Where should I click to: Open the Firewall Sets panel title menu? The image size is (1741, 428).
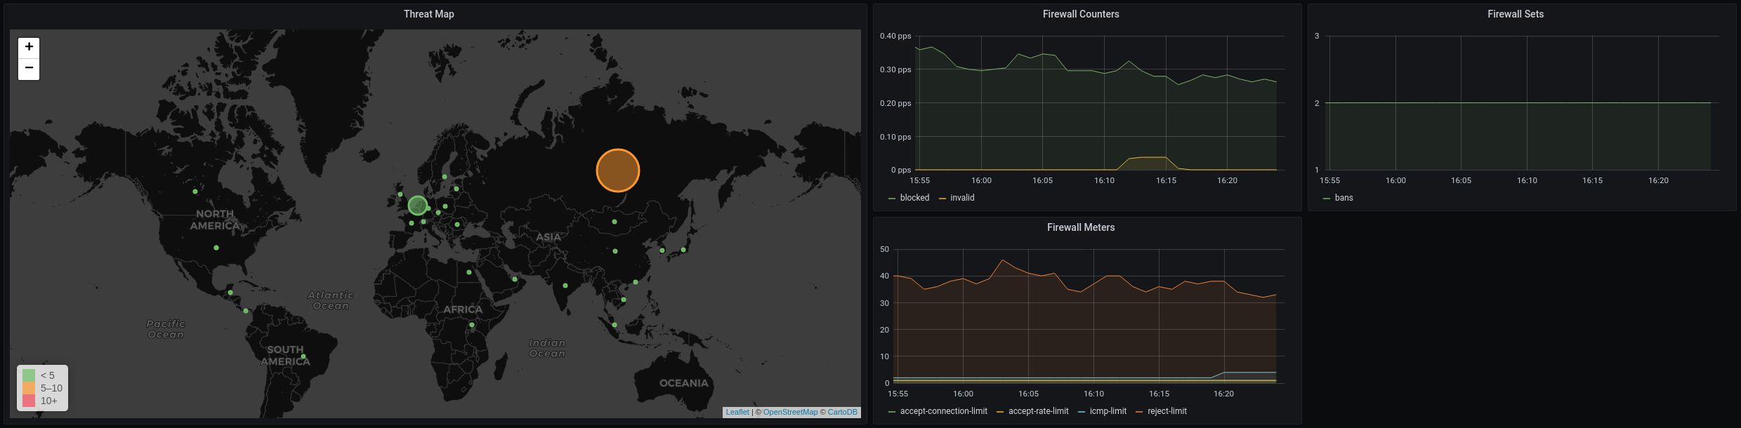1515,14
